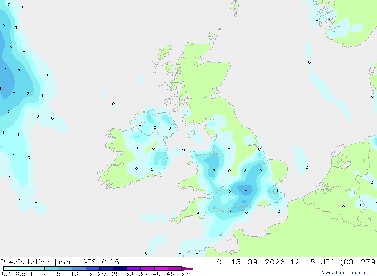
Task: Pick the magenta 40–45 legend swatch
Action: click(161, 268)
